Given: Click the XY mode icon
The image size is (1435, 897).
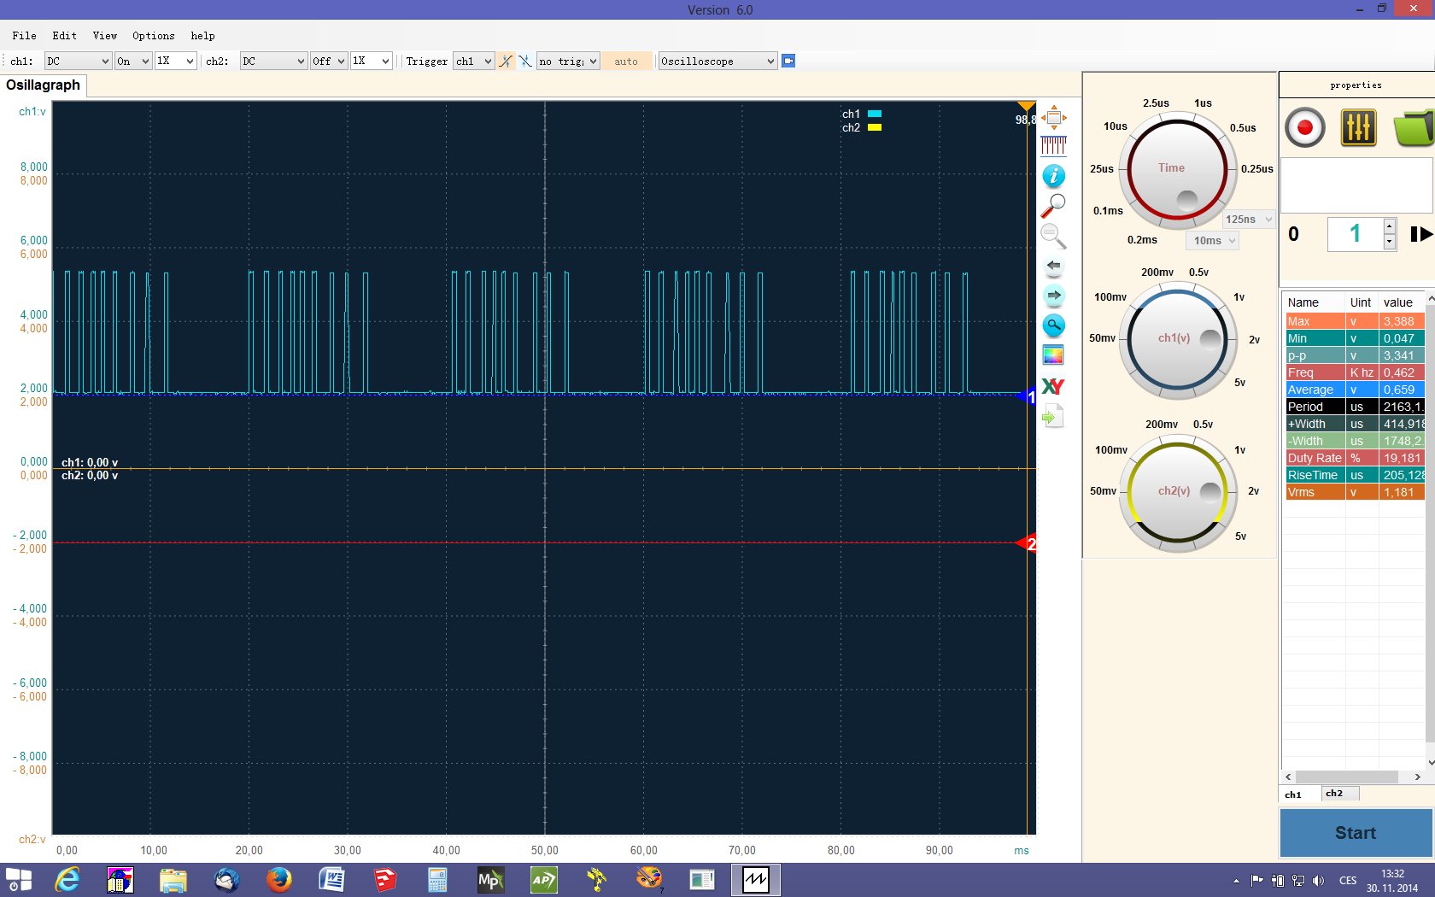Looking at the screenshot, I should pos(1053,386).
